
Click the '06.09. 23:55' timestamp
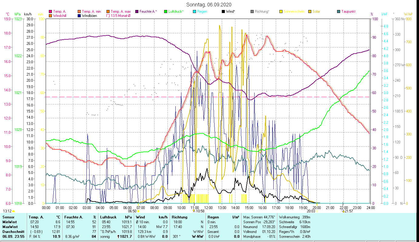click(13, 237)
